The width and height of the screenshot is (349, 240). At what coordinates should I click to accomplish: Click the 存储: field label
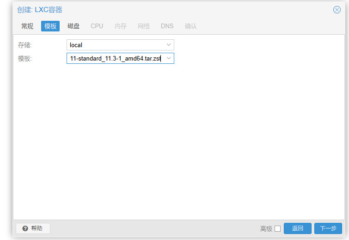click(25, 45)
